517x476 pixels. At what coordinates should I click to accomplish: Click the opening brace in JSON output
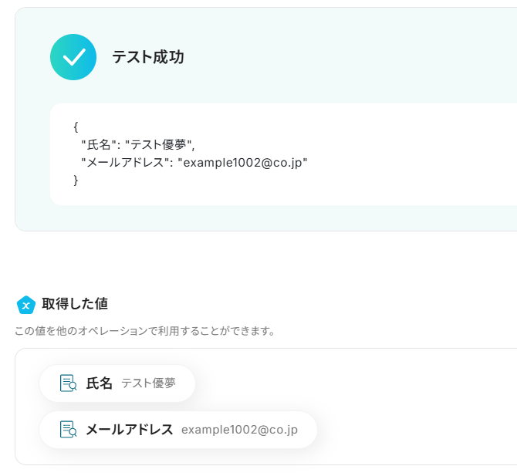(76, 126)
